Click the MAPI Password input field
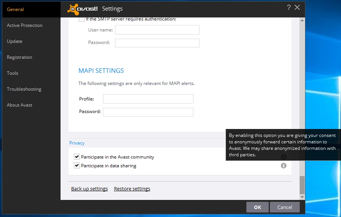 [x=148, y=112]
